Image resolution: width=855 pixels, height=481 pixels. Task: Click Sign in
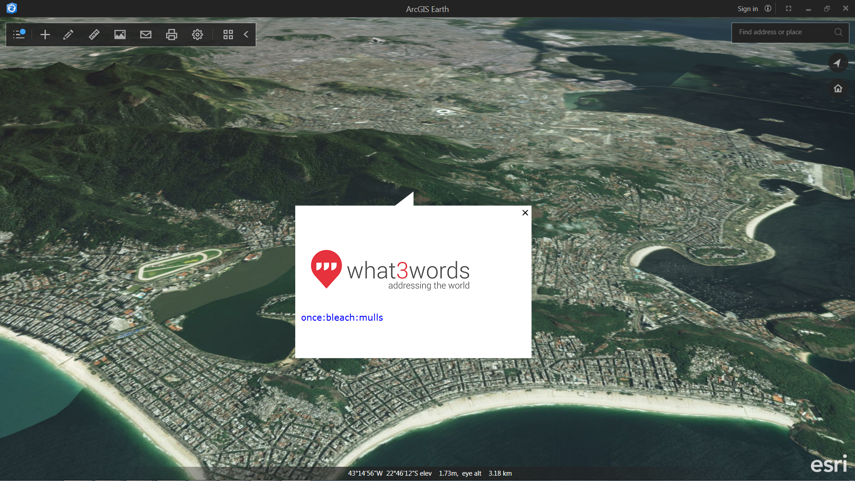coord(747,8)
